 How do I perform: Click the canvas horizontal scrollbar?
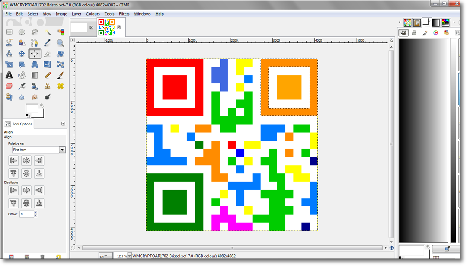coord(232,248)
